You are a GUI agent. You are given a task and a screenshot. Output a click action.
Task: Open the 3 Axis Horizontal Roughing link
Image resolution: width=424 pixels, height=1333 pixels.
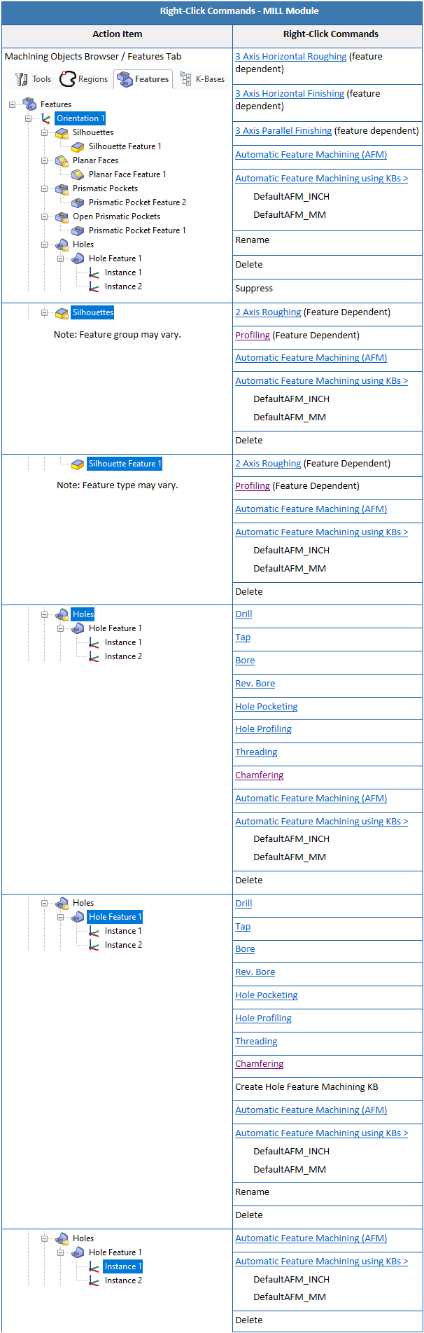coord(290,57)
